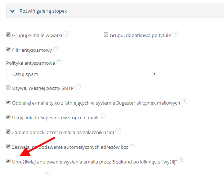Uncheck 'Odbieraj e-maile tylko z istniejących' option
Viewport: 224px width, 175px height.
point(8,102)
